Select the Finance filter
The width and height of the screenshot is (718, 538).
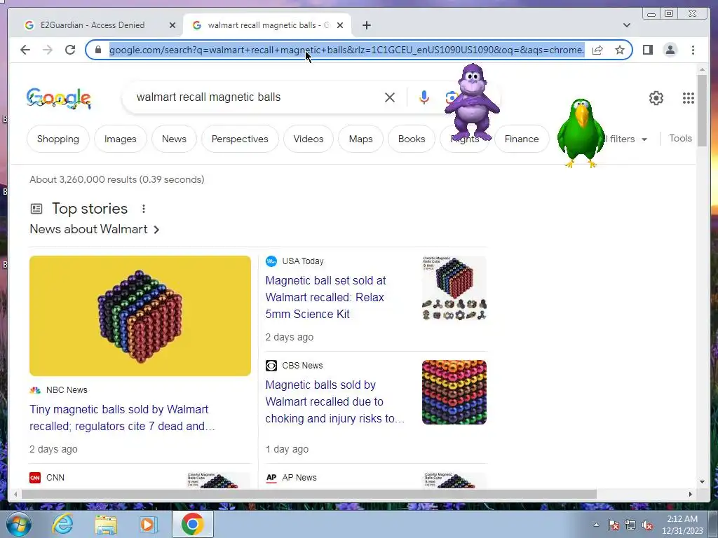point(522,139)
